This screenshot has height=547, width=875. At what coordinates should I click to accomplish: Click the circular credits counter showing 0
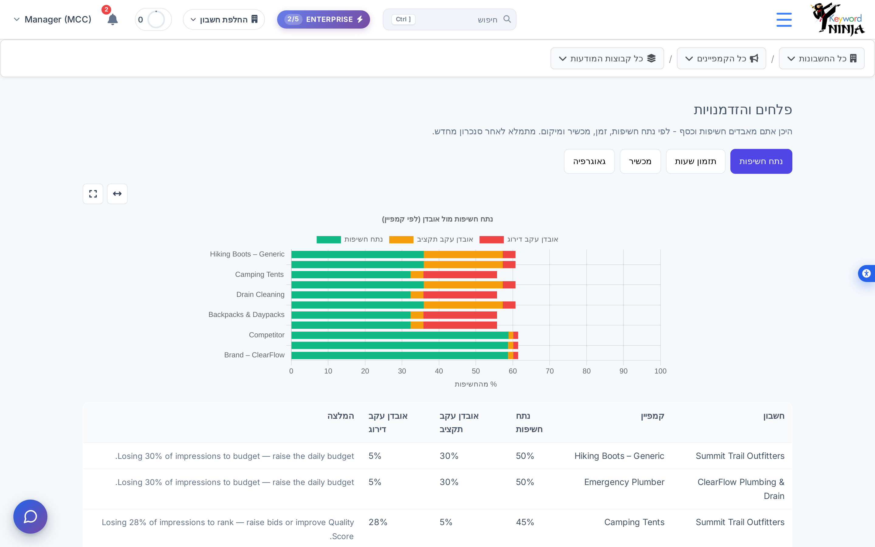click(153, 19)
